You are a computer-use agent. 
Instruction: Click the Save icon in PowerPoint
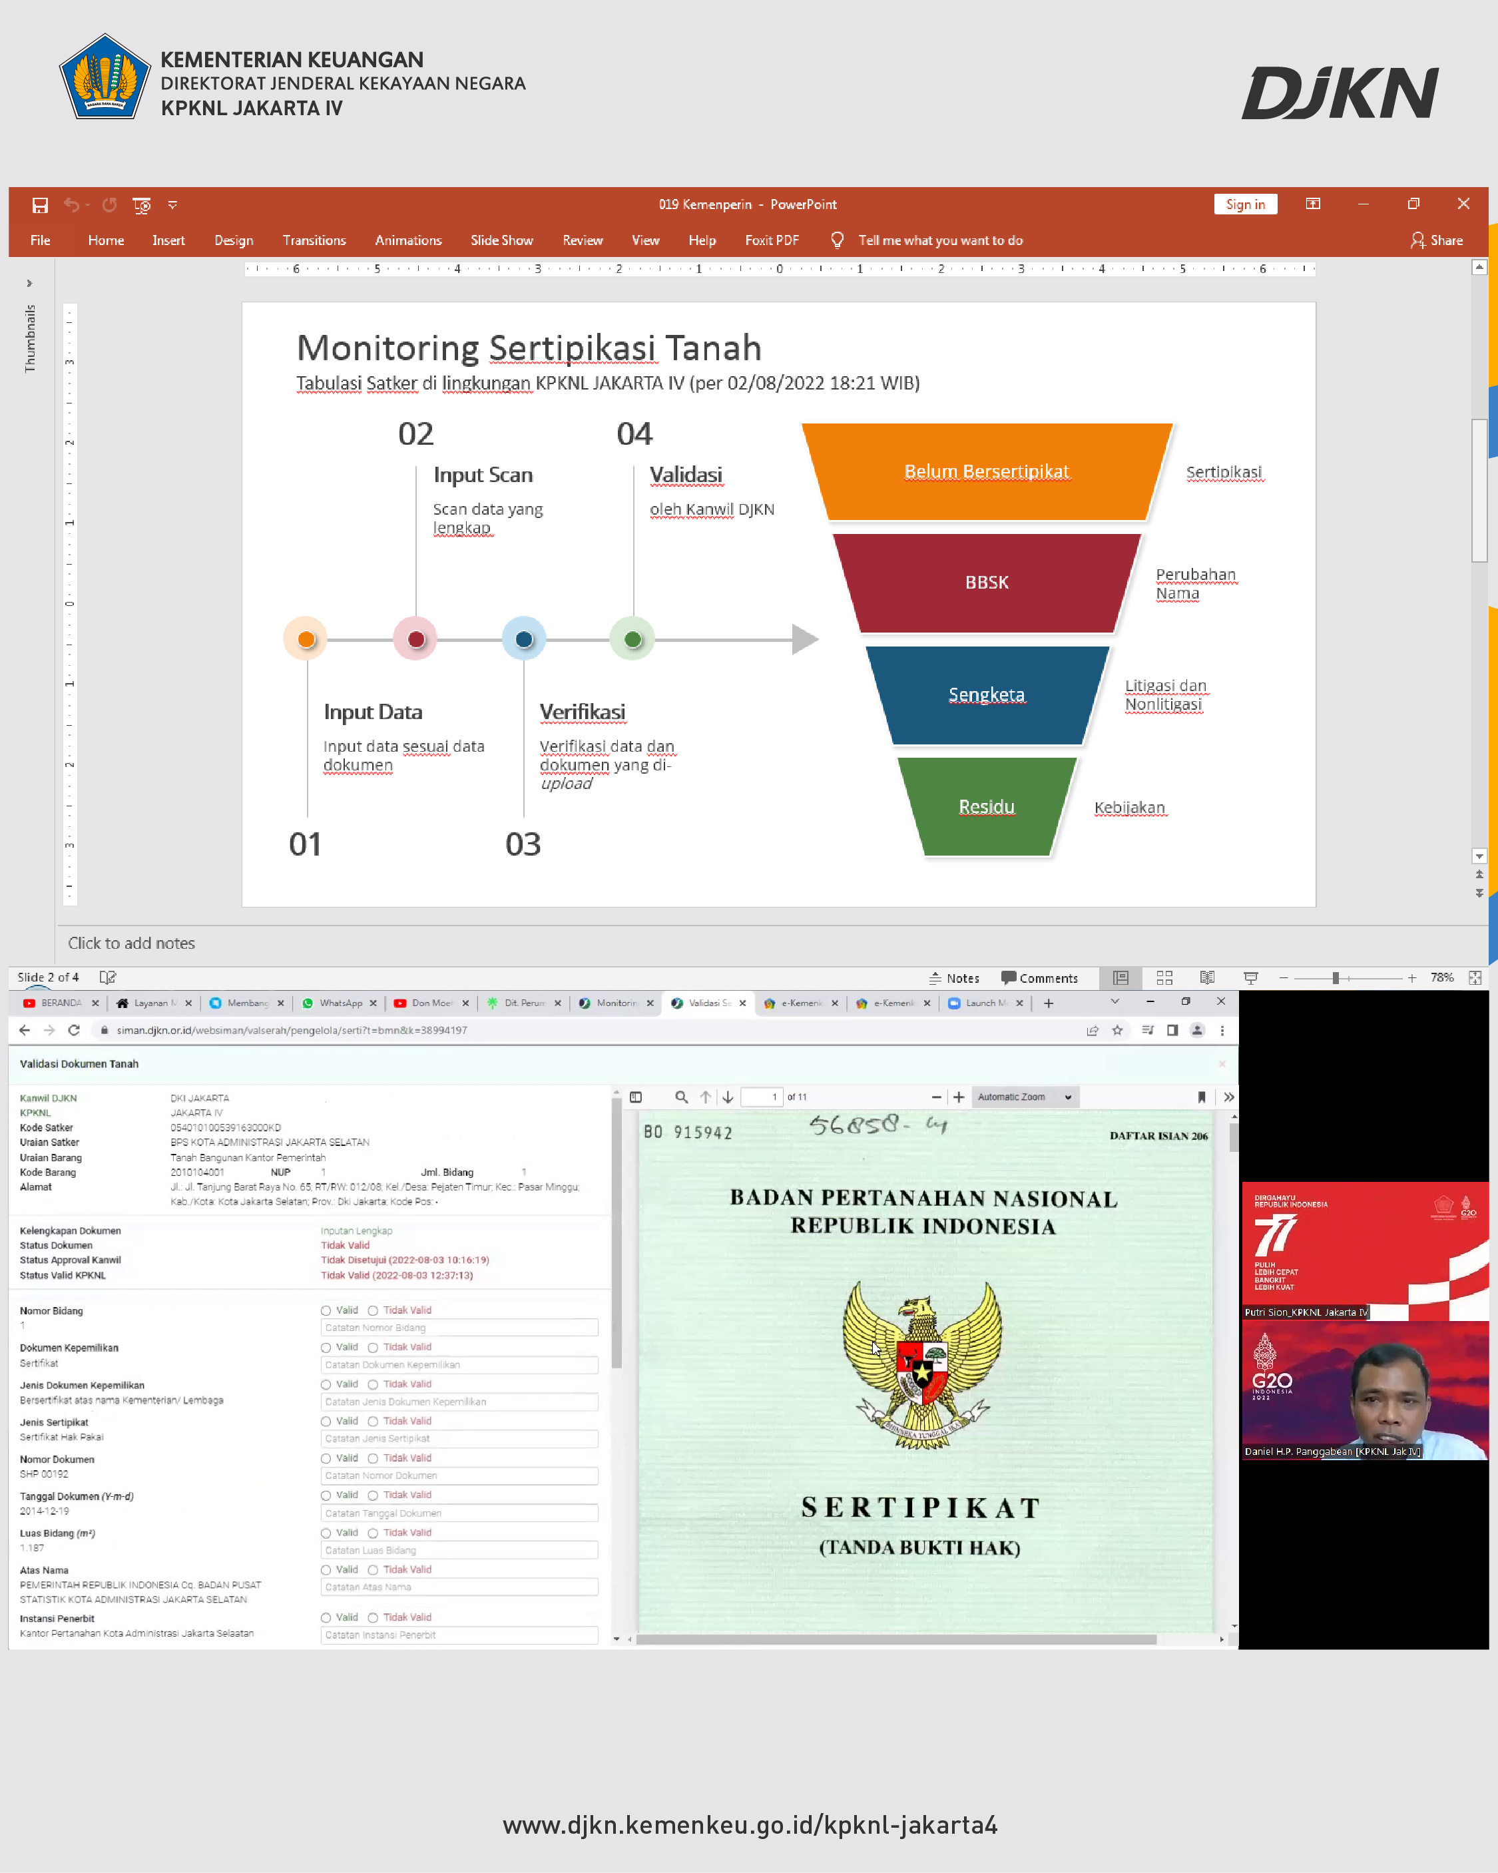[x=40, y=205]
